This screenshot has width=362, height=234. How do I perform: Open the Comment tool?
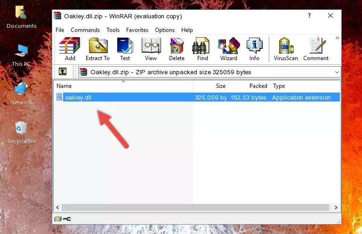tap(316, 49)
